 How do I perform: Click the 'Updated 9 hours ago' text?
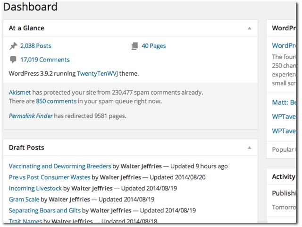(x=199, y=166)
